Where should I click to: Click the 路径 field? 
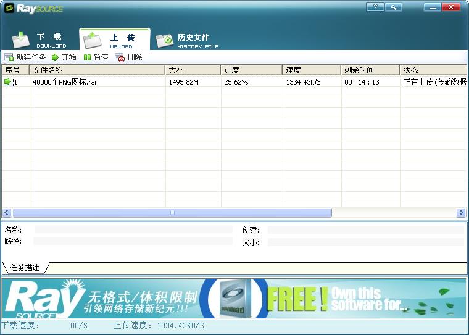coord(133,241)
